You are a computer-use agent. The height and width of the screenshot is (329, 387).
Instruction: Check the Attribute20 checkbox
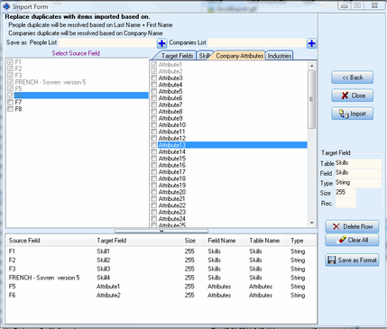pyautogui.click(x=154, y=192)
